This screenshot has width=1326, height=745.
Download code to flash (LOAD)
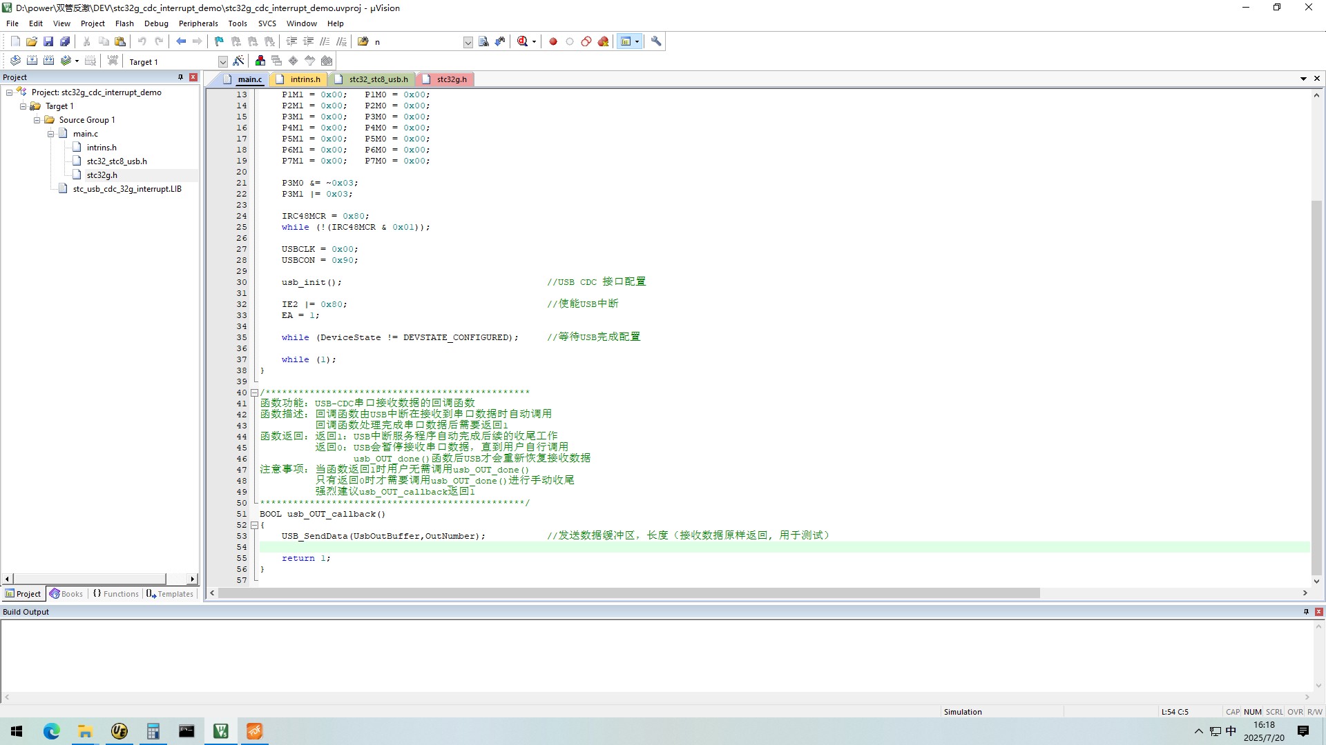click(x=113, y=61)
